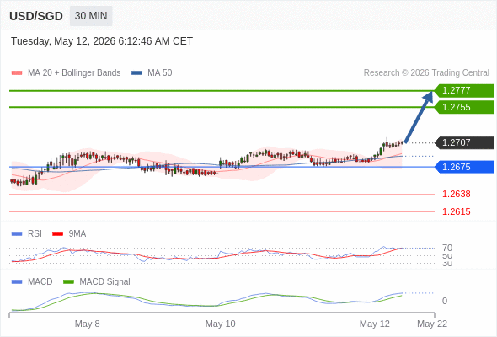
Task: Click the MACD blue legend marker
Action: click(x=17, y=282)
